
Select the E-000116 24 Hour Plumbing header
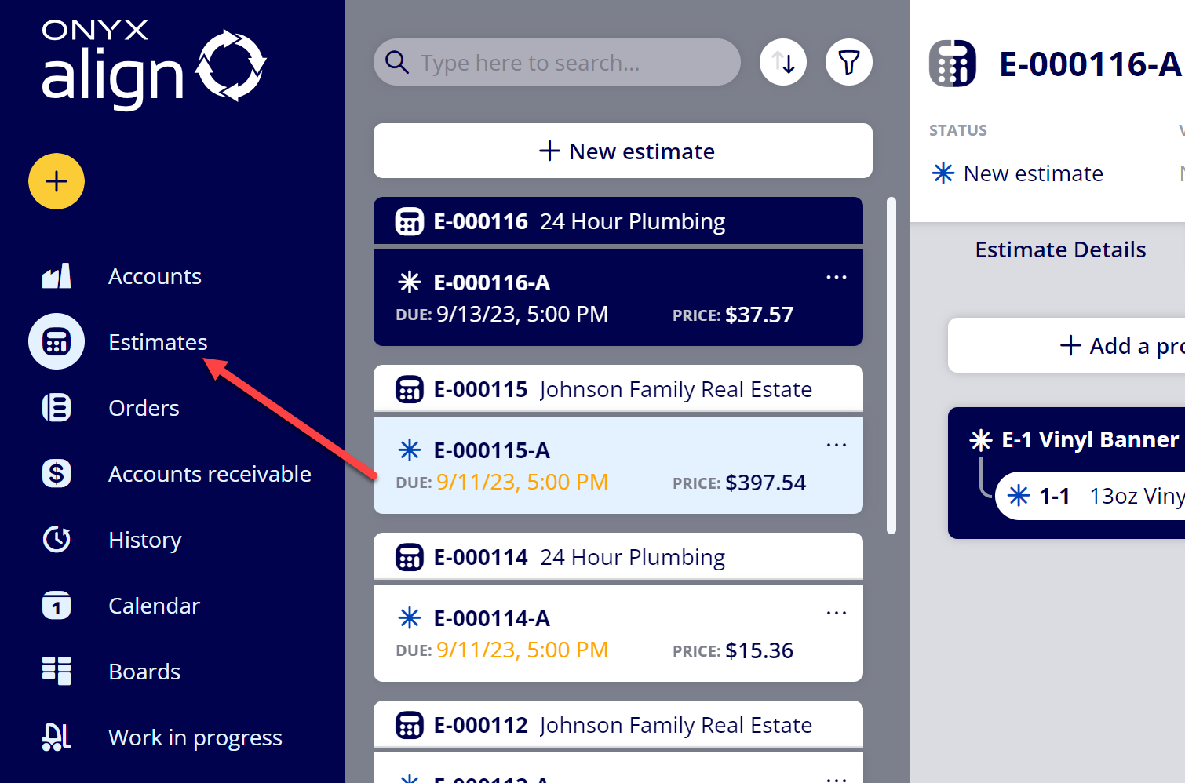click(x=618, y=221)
